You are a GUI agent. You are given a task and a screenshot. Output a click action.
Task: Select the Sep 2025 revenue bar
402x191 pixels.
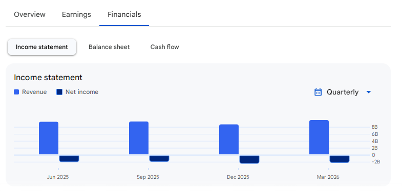tap(139, 138)
